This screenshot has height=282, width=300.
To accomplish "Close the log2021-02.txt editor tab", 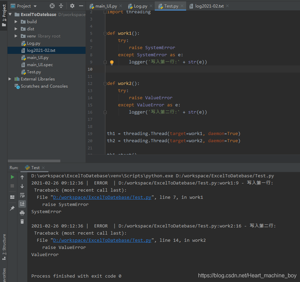I will [x=227, y=6].
